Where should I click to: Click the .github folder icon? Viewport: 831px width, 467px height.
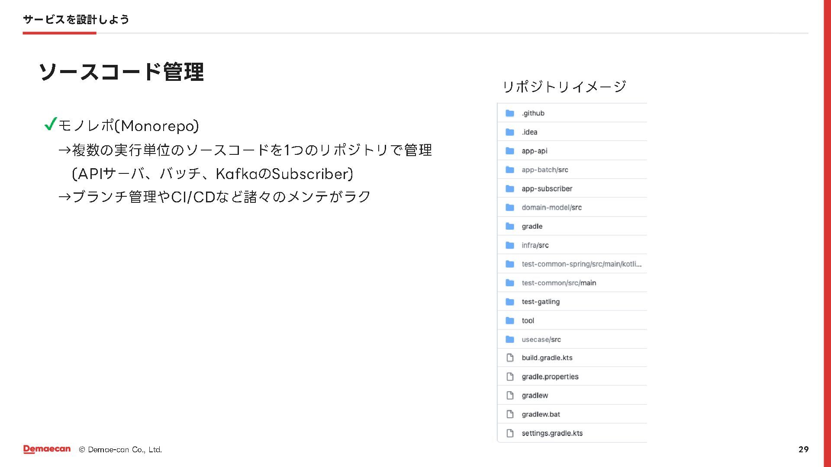[x=510, y=113]
